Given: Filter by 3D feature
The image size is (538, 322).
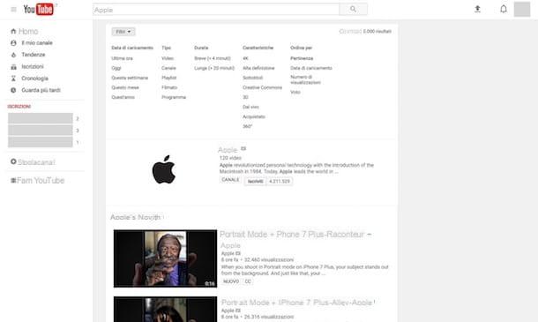Looking at the screenshot, I should (x=245, y=97).
